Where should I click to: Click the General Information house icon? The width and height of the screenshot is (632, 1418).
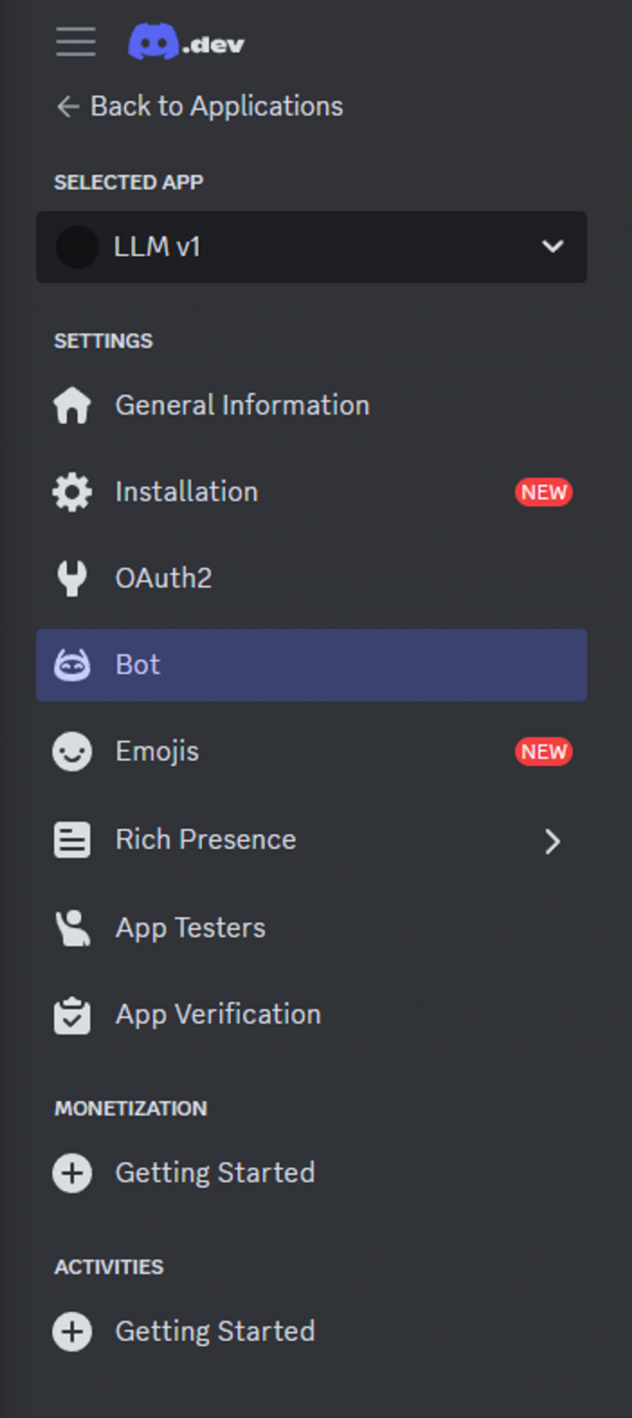point(72,406)
